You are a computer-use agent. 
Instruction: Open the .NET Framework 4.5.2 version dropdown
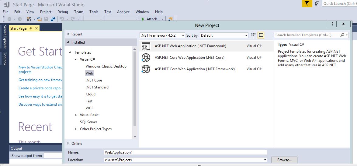point(183,35)
